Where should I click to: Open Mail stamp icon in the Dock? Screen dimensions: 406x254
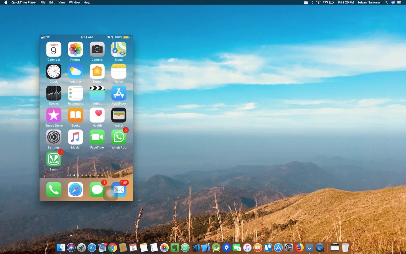pos(102,247)
